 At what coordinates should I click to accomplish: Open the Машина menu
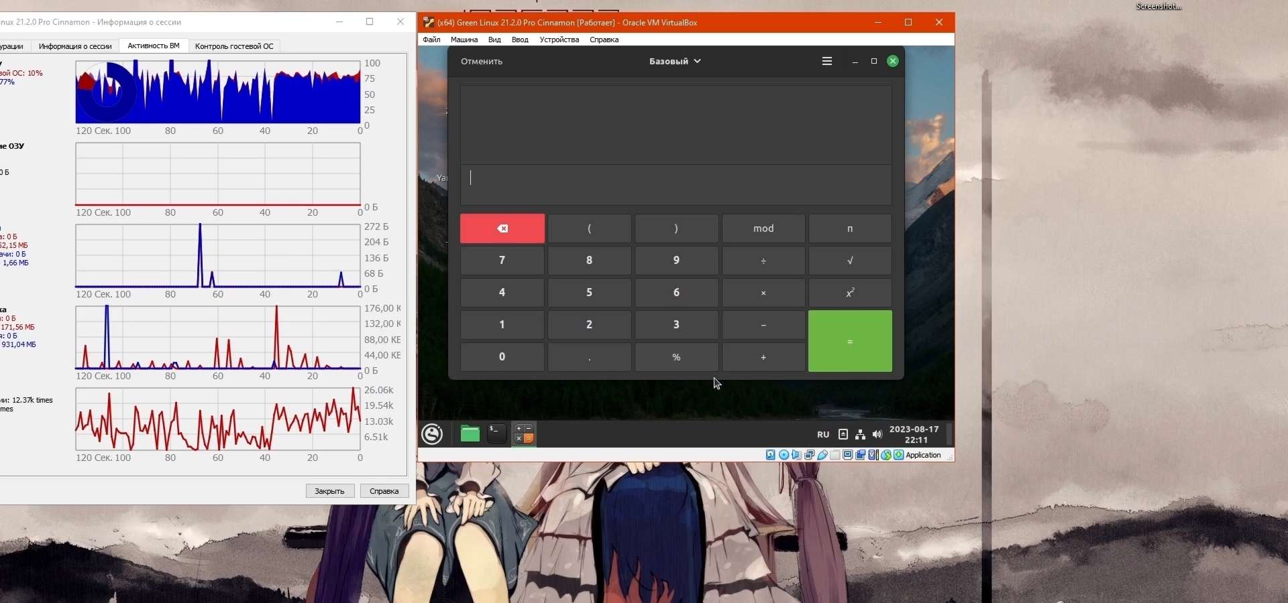pos(464,40)
